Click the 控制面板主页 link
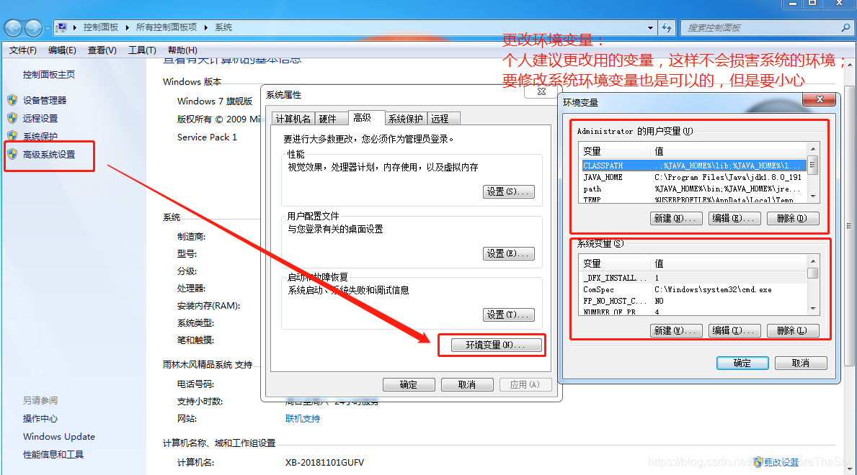Screen dimensions: 857x475 point(48,74)
